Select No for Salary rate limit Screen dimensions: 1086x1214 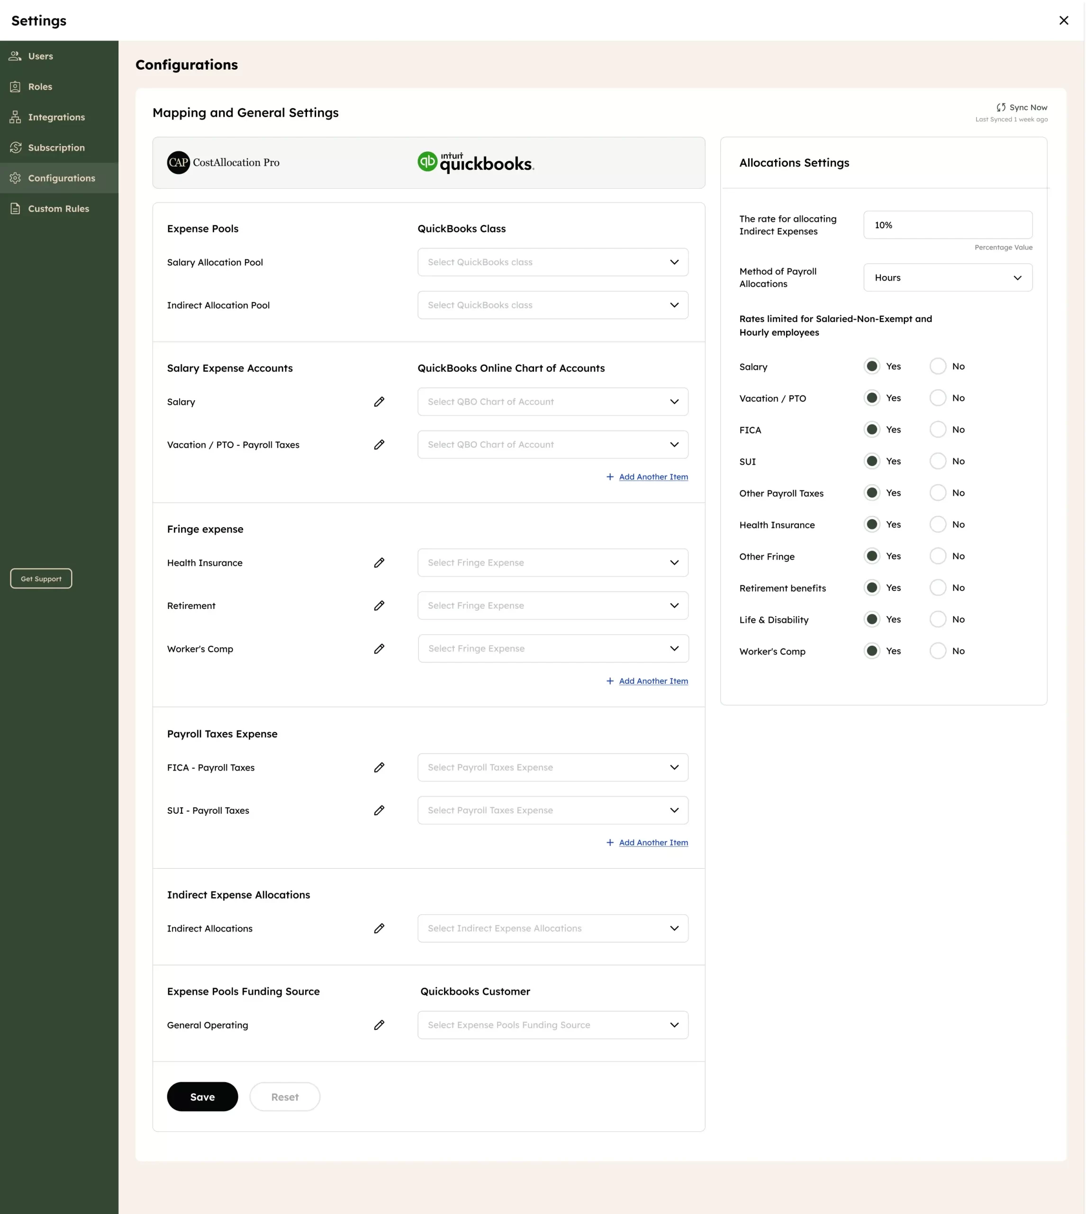(938, 366)
